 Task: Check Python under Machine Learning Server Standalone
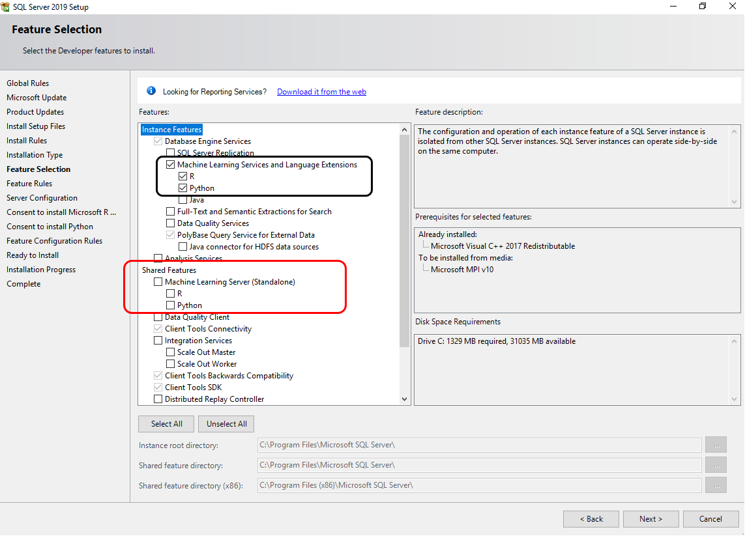pos(170,305)
